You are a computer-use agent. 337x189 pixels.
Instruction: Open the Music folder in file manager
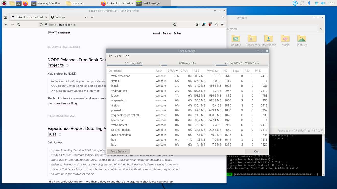(285, 41)
